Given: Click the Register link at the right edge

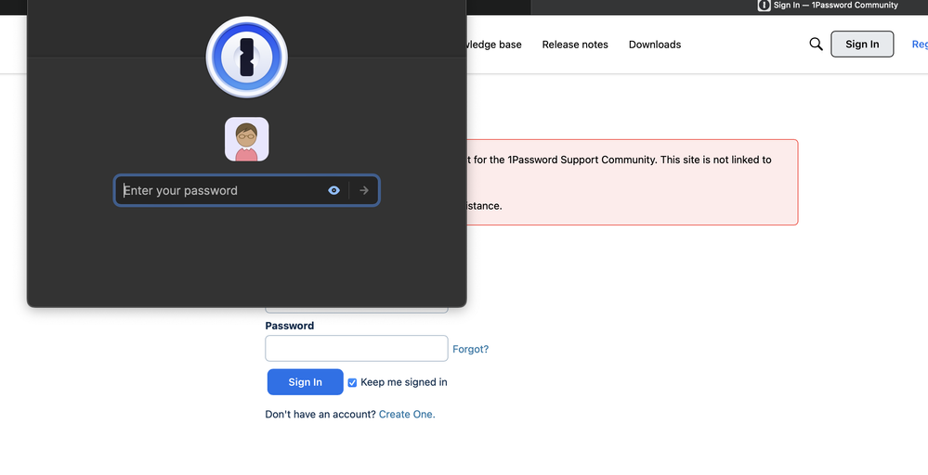Looking at the screenshot, I should (x=920, y=45).
